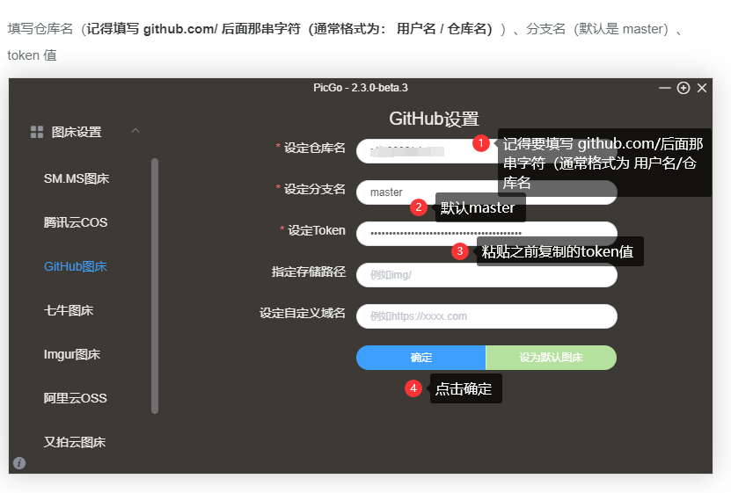Click the blue 确定 button
Viewport: 731px width, 493px height.
pos(421,358)
